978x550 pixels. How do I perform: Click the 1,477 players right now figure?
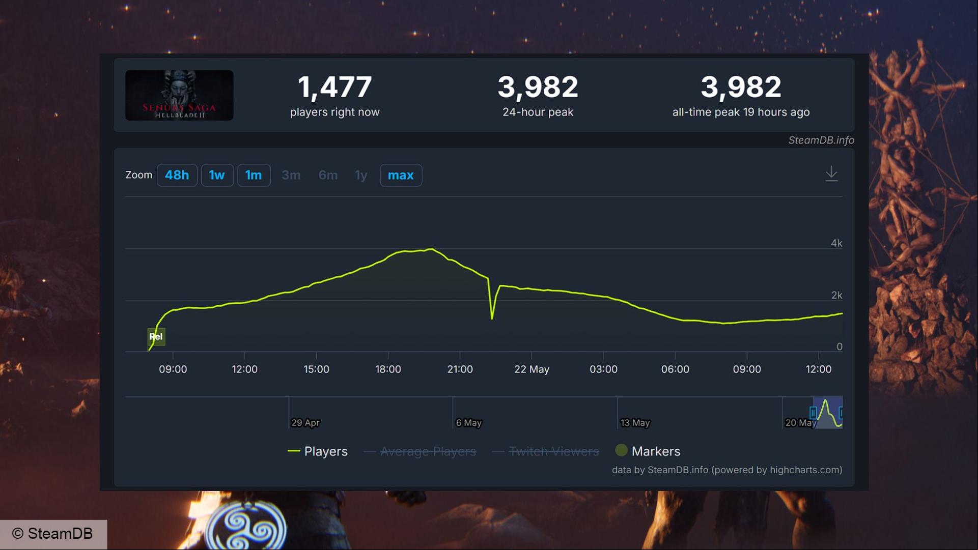[334, 86]
